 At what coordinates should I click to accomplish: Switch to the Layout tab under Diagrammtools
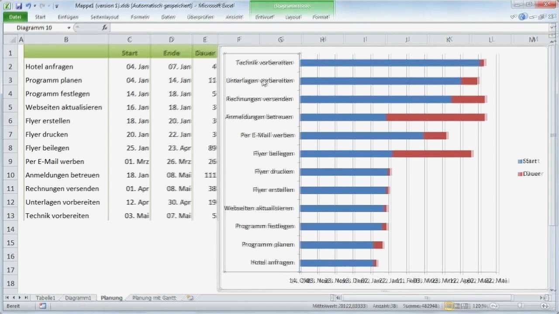point(293,17)
